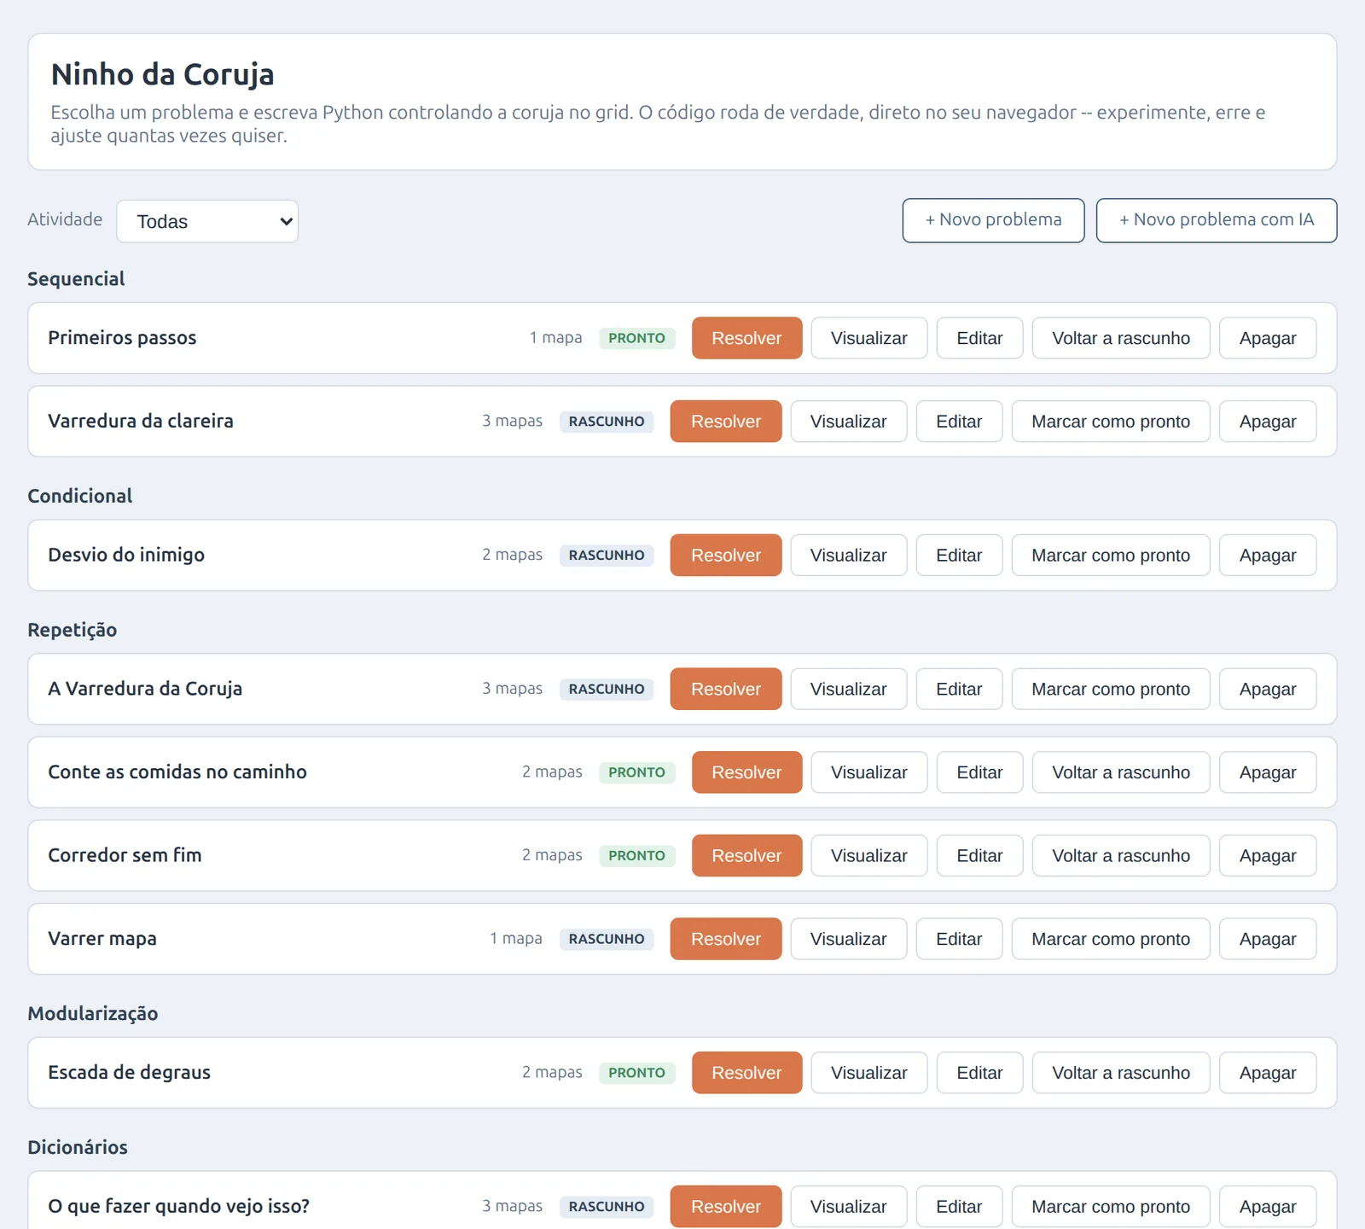The height and width of the screenshot is (1229, 1365).
Task: Create a new problem with IA
Action: tap(1216, 220)
